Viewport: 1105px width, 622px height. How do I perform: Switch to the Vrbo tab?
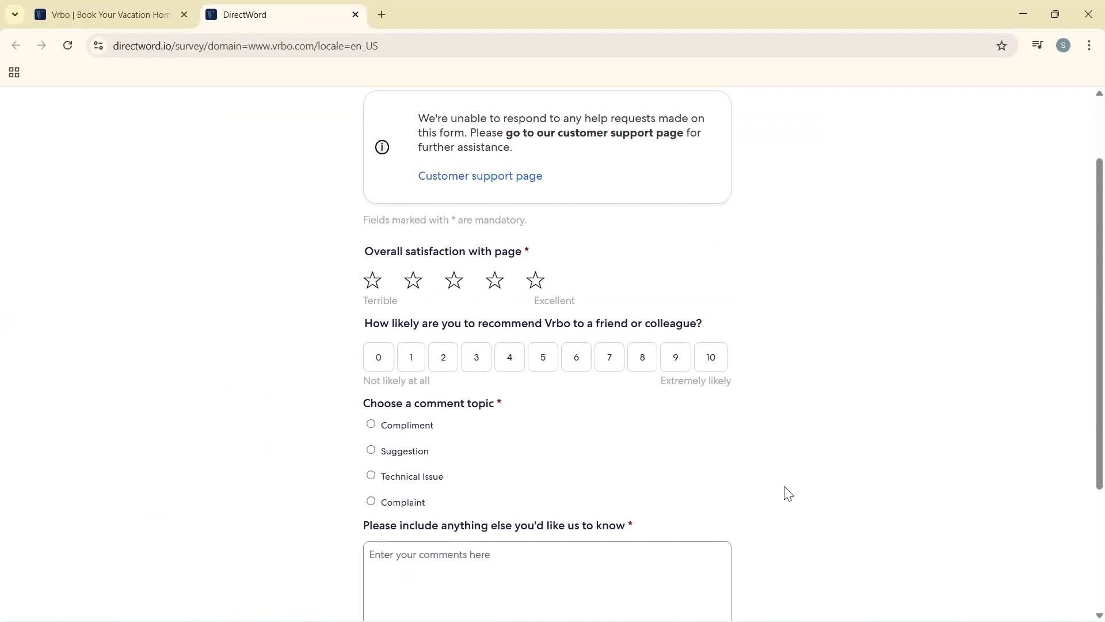point(104,14)
